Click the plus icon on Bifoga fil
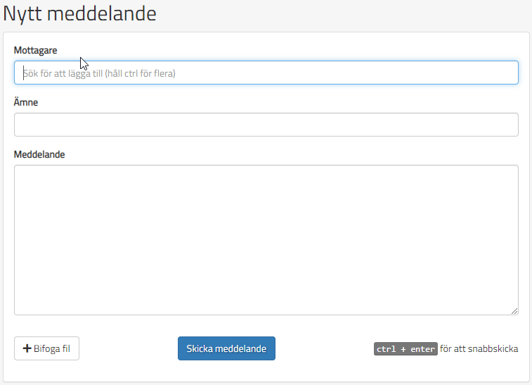The width and height of the screenshot is (532, 385). click(27, 349)
